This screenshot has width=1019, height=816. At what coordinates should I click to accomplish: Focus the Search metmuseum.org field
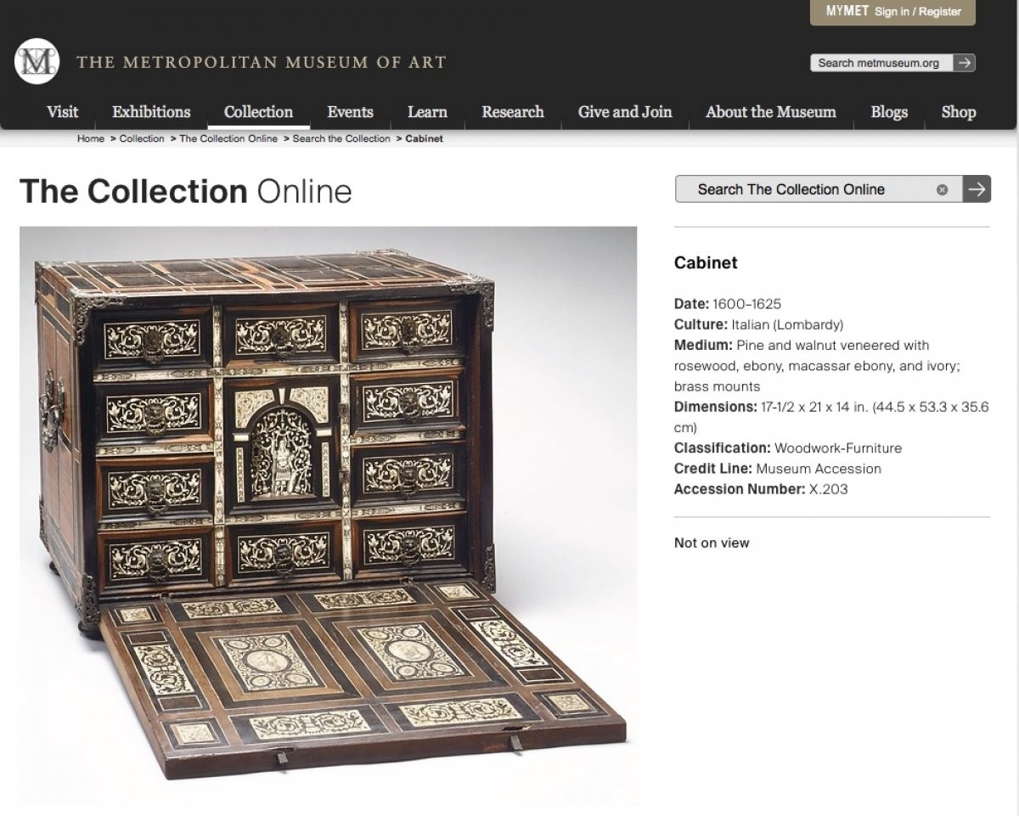coord(881,63)
